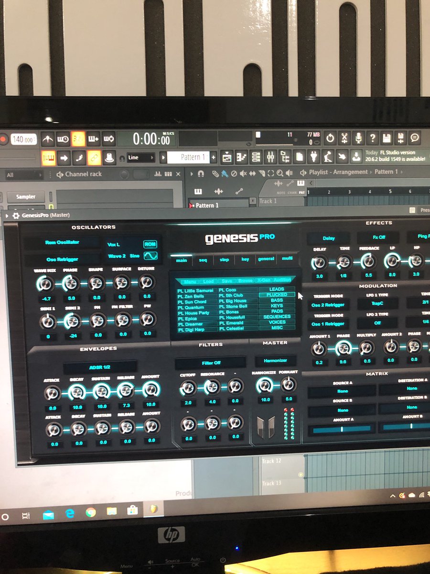This screenshot has height=574, width=430.
Task: Click the Browse button in preset browser
Action: click(x=246, y=281)
